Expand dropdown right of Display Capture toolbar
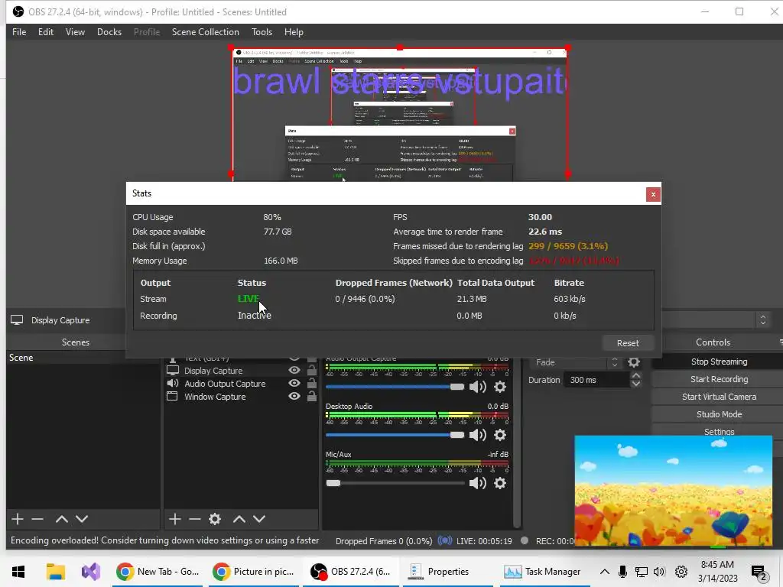 click(762, 320)
